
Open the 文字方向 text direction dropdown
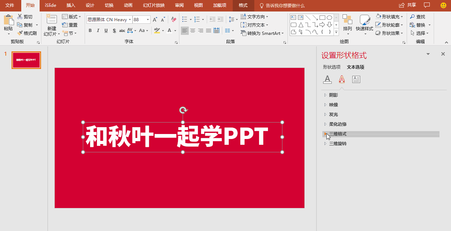coord(255,17)
